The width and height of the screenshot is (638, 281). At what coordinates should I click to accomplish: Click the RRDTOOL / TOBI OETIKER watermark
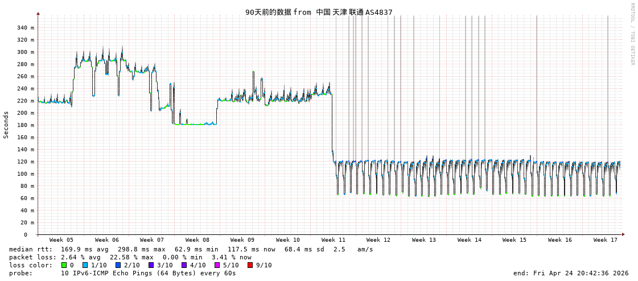click(632, 34)
